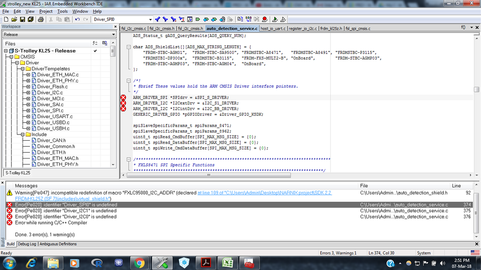Click the Messages column header
Viewport: 481px width, 270px height.
(182, 186)
